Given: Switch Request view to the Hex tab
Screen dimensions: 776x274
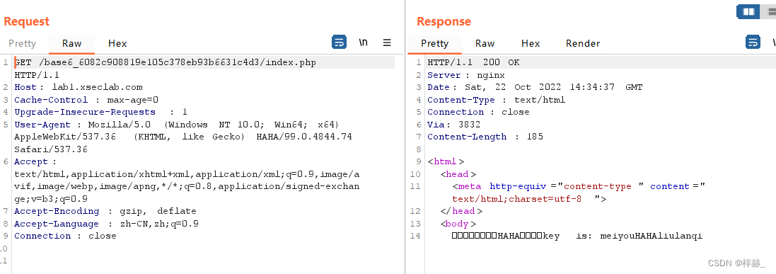Looking at the screenshot, I should [118, 44].
